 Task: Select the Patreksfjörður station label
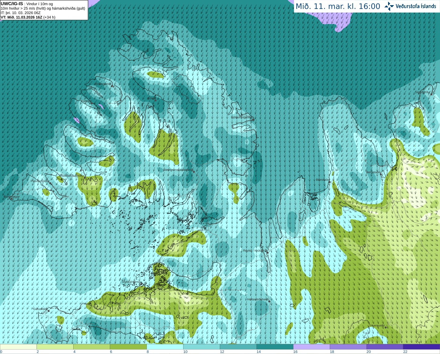click(40, 181)
